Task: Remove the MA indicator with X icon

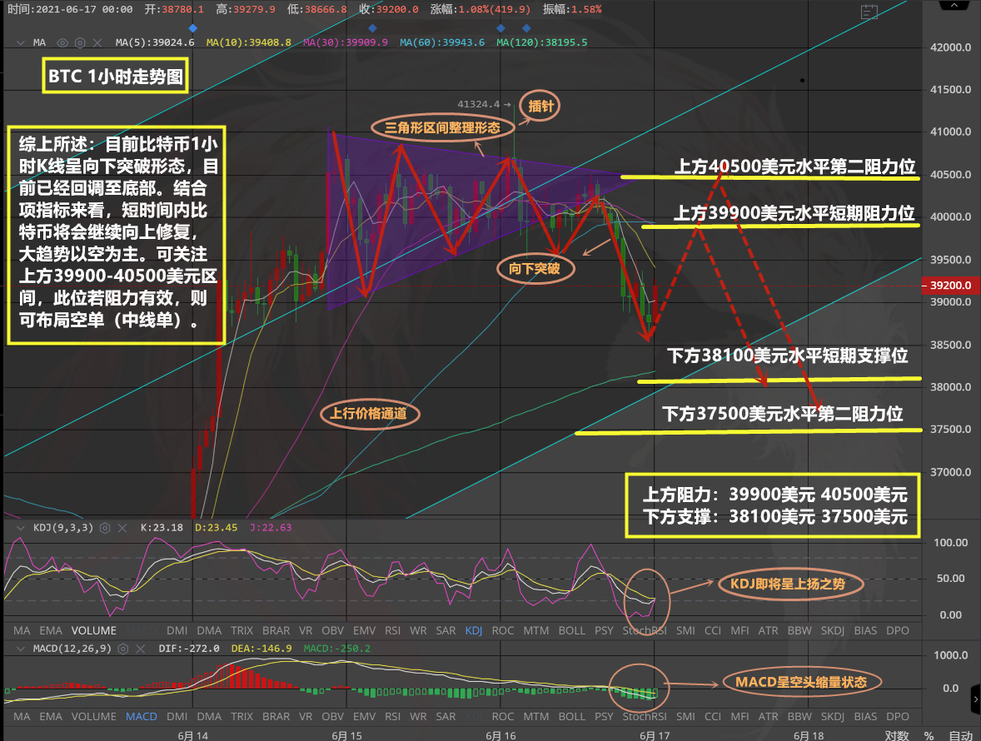Action: (x=97, y=42)
